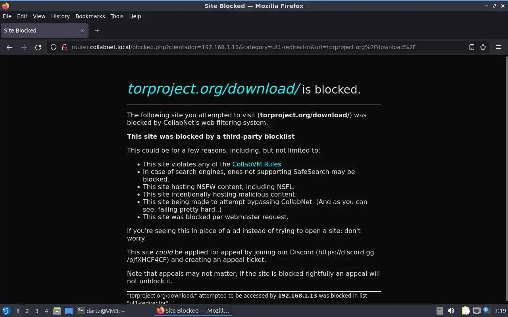Switch to workspace 4

point(46,311)
